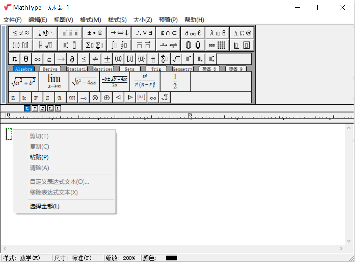
Task: Open the fence templates palette
Action: 21,45
